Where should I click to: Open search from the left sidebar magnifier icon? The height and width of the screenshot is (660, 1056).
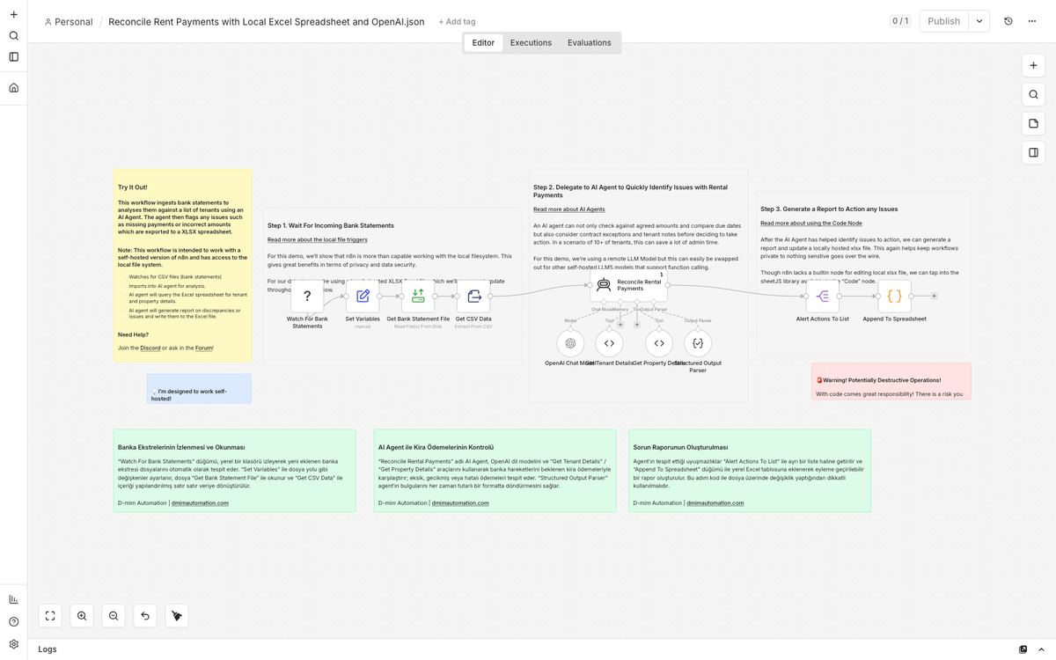(x=13, y=36)
